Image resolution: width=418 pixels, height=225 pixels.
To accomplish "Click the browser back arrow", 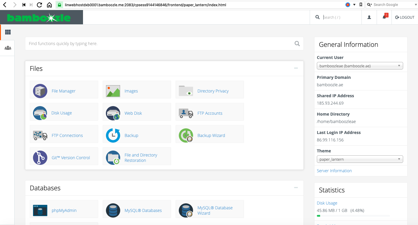I will (5, 5).
